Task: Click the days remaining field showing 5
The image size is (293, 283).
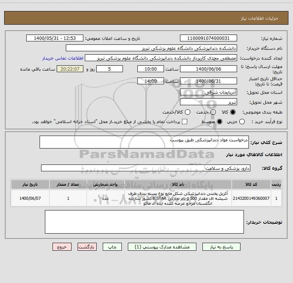Action: [x=110, y=69]
